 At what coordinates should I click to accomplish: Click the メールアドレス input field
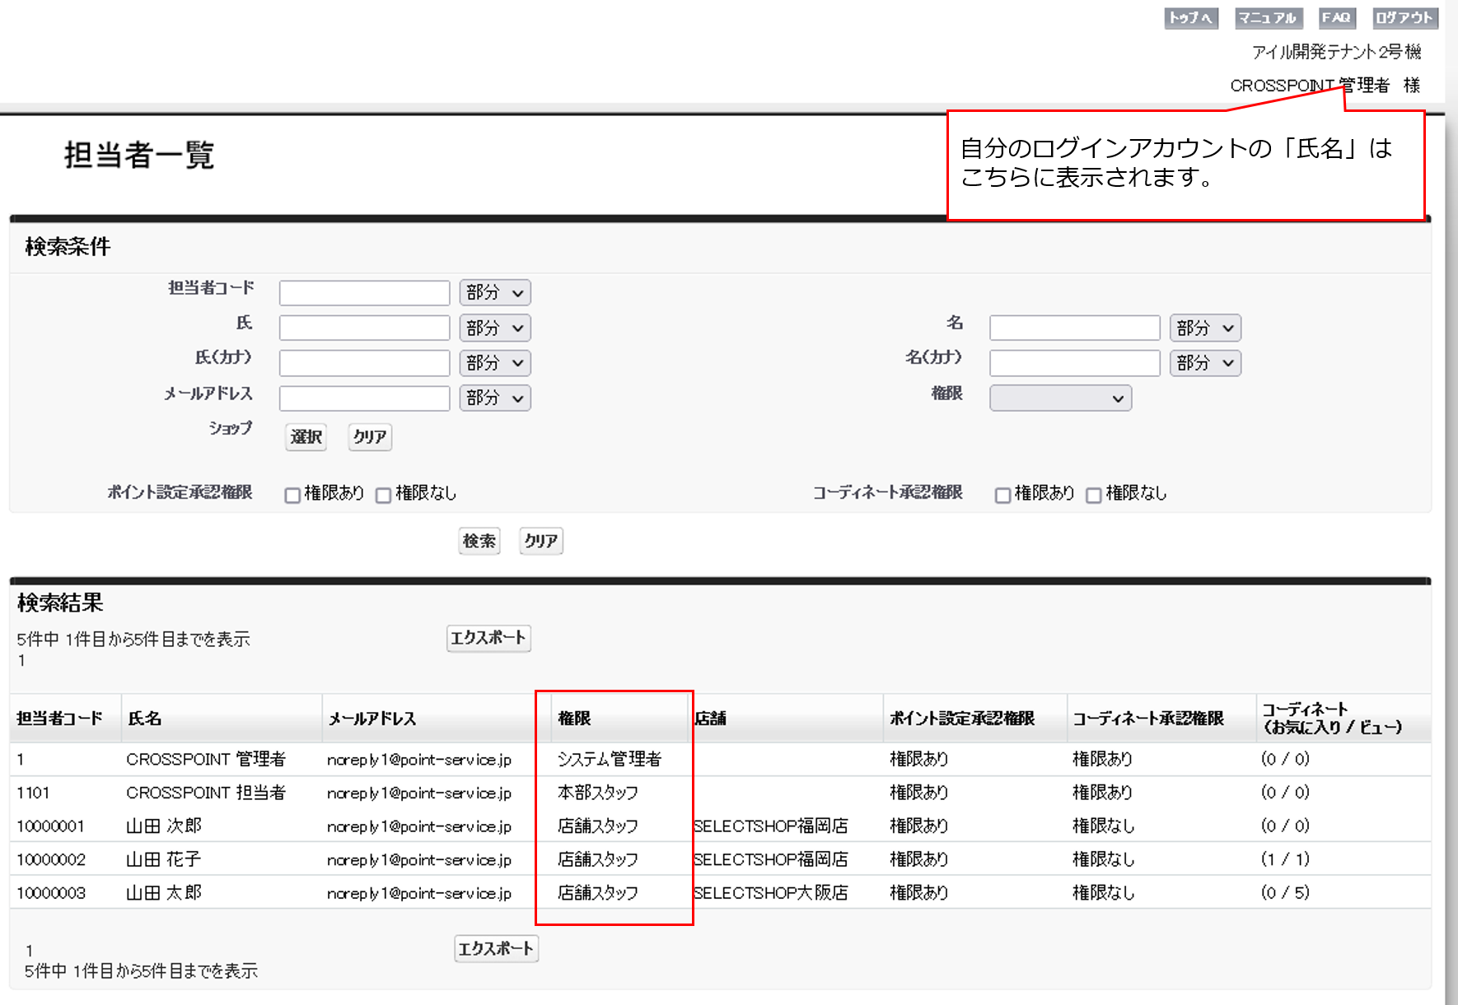[x=364, y=398]
